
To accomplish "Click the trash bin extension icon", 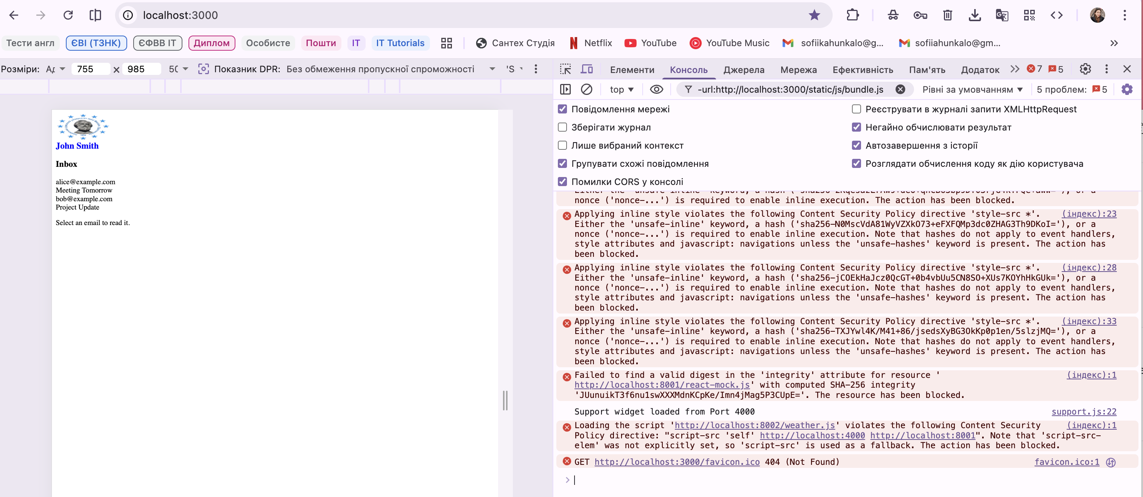I will [x=947, y=15].
